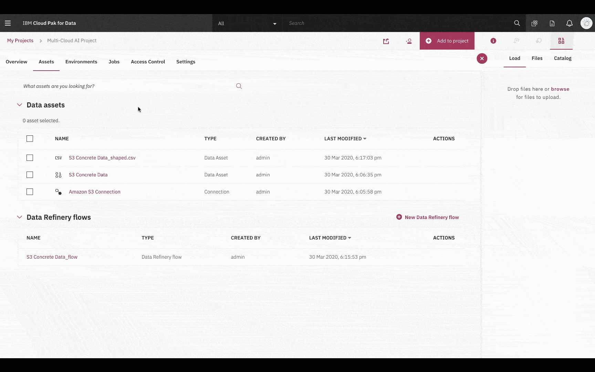Open the All search scope dropdown
595x372 pixels.
(247, 23)
